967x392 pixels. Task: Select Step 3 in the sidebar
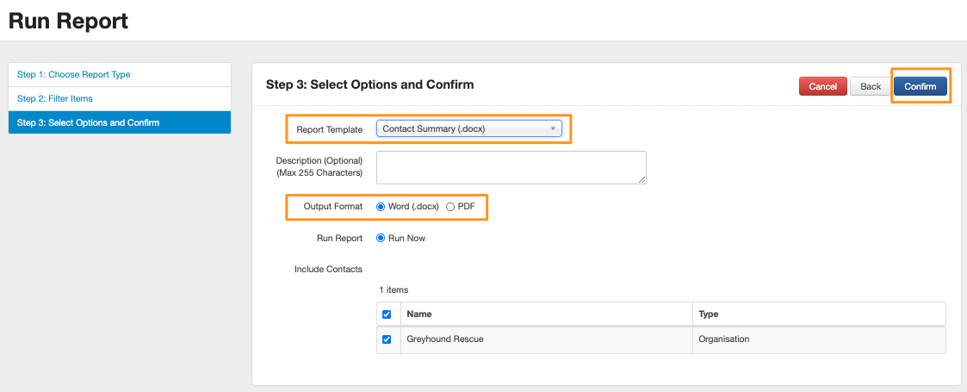click(x=88, y=122)
